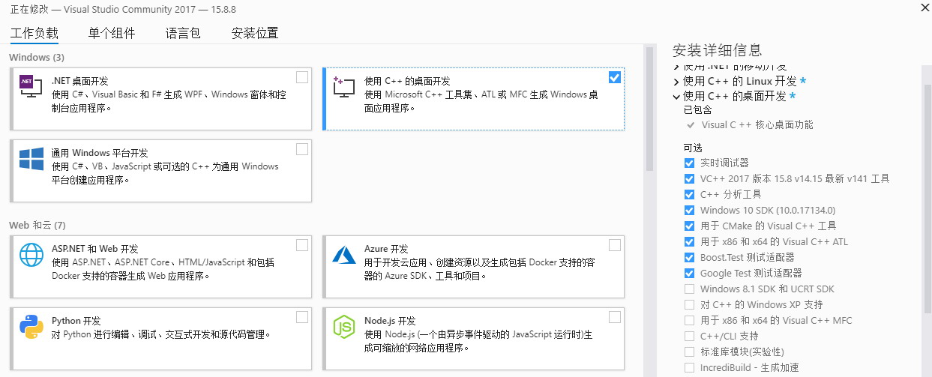Viewport: 932px width, 377px height.
Task: Select the ASP.NET 和 Web 开发 card title
Action: click(95, 249)
